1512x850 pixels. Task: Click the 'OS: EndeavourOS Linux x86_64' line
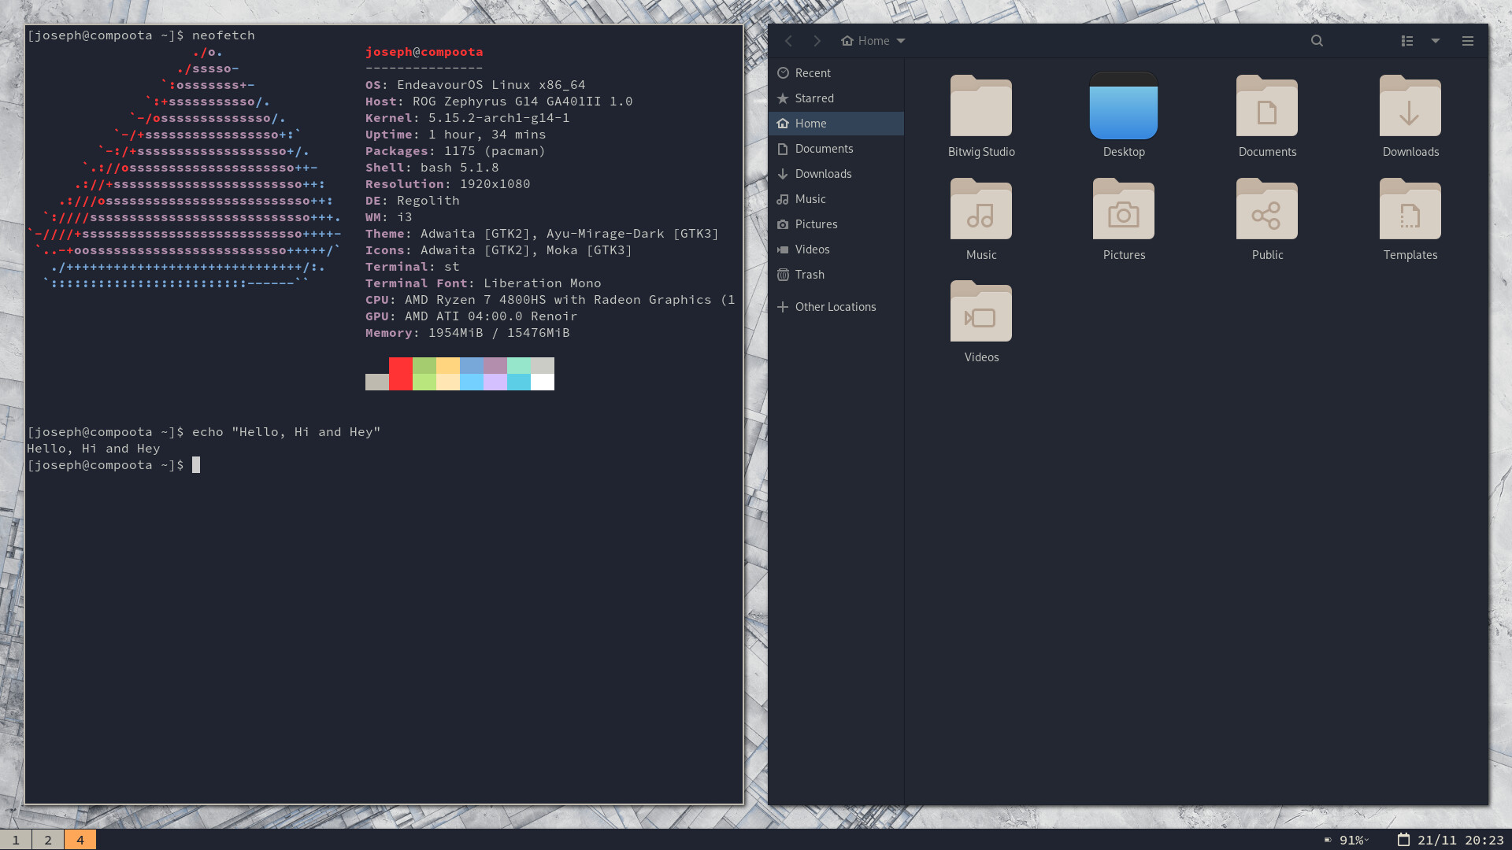click(476, 85)
